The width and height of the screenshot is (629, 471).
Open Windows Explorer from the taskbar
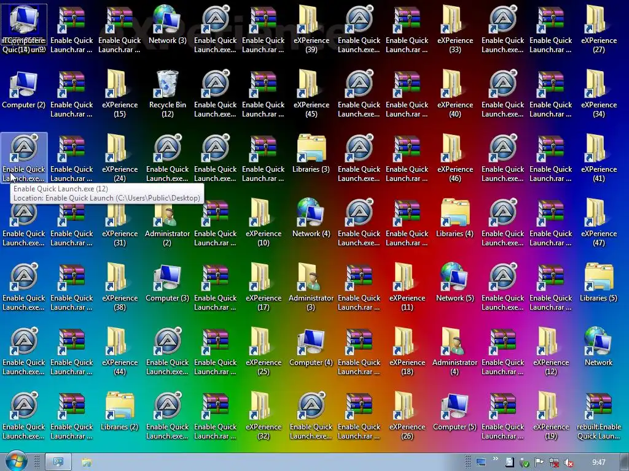(86, 462)
